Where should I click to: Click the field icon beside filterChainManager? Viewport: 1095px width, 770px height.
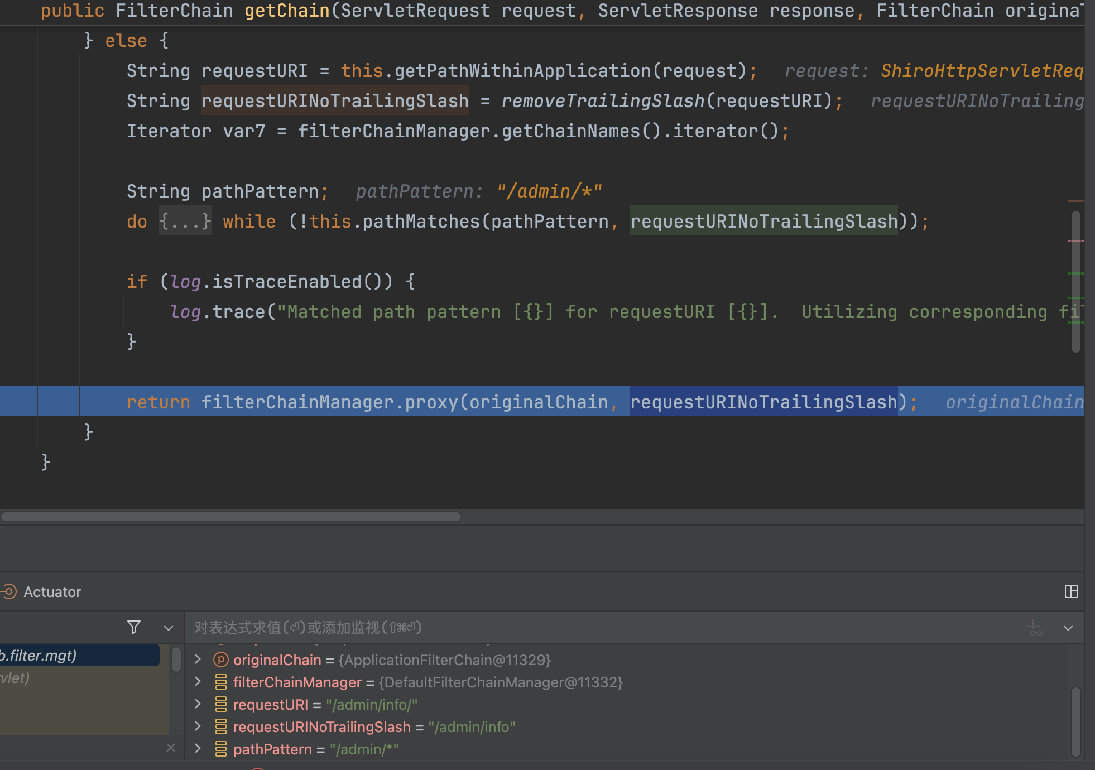221,682
